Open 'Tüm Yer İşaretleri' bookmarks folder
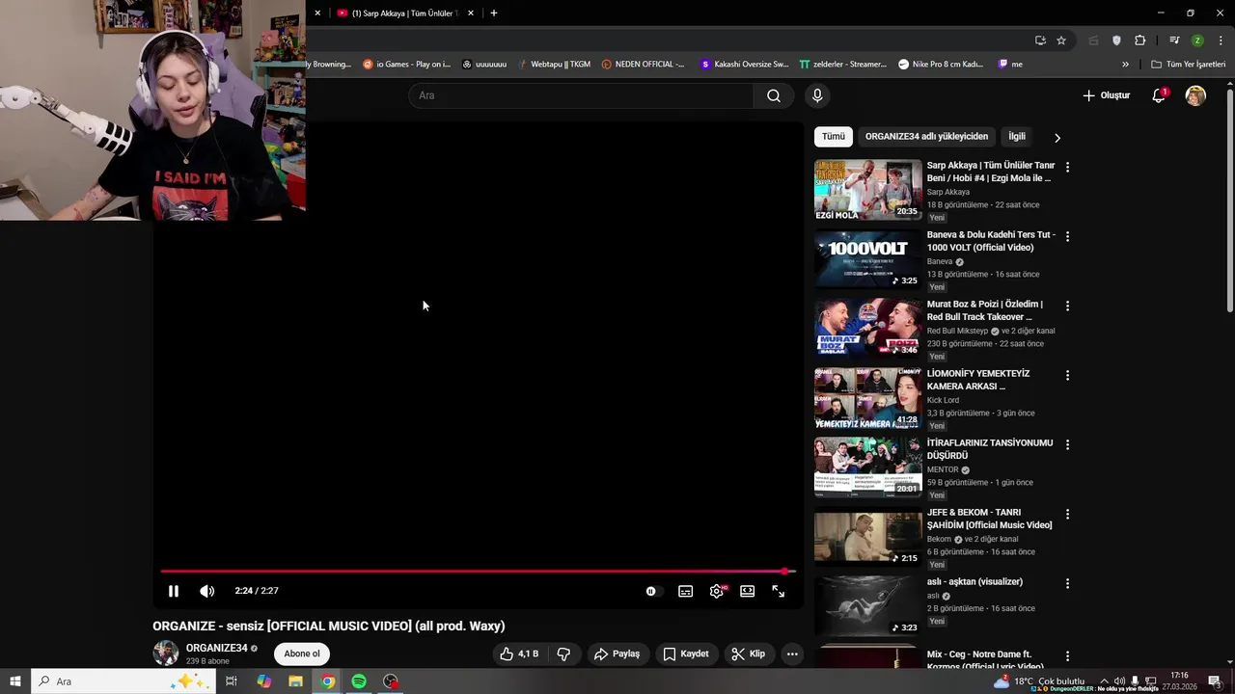This screenshot has height=694, width=1235. (x=1188, y=65)
